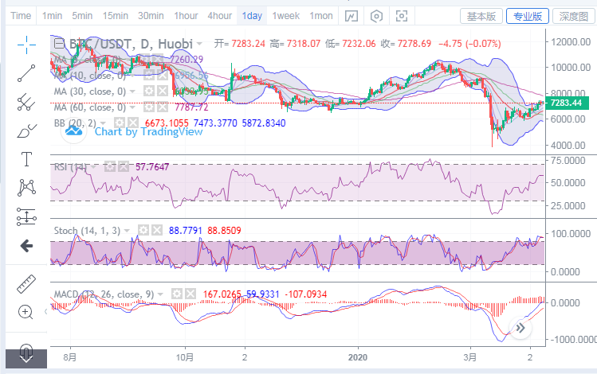Open settings gear for MA (60, close, 0)
Screen dimensions: 597x374
pyautogui.click(x=149, y=107)
